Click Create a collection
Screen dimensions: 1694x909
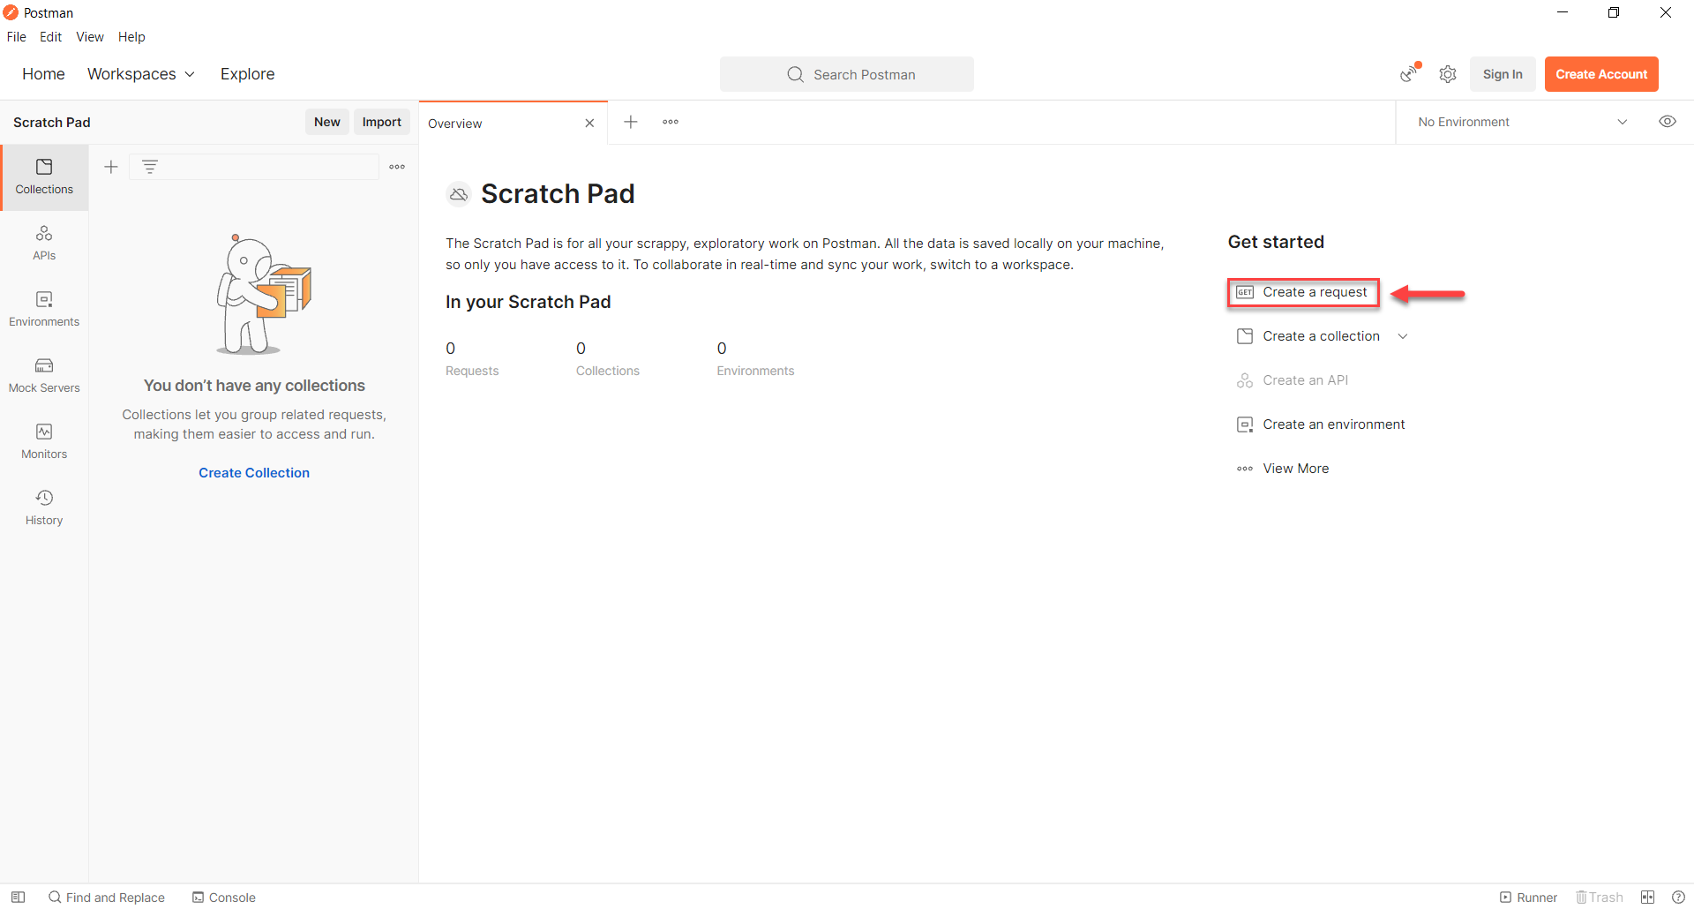[x=1308, y=336]
